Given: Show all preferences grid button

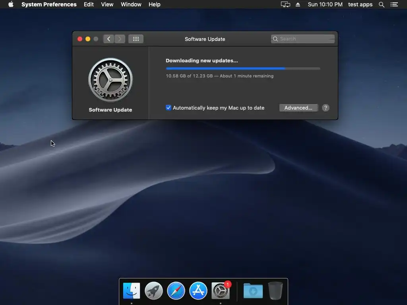Looking at the screenshot, I should 136,39.
